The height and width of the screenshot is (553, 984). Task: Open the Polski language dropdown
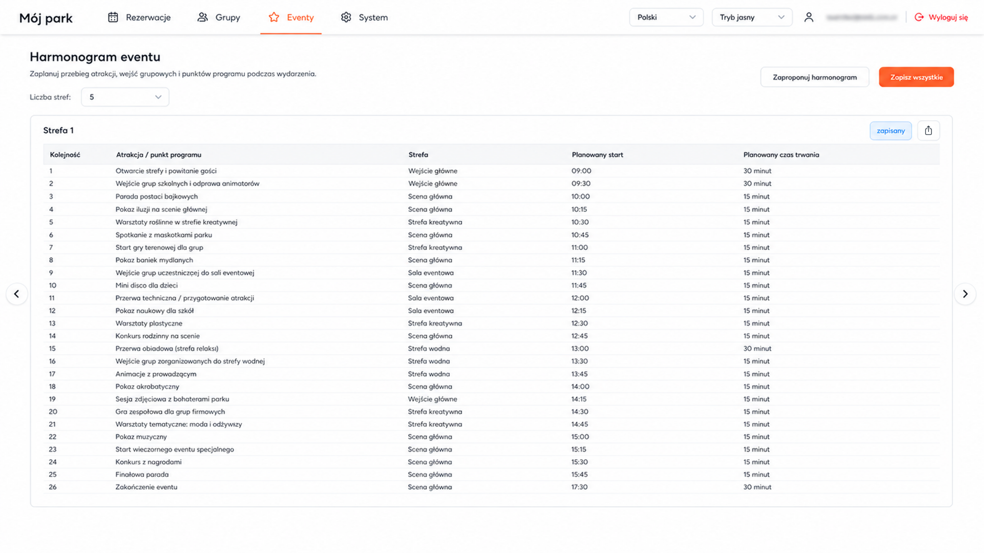666,17
